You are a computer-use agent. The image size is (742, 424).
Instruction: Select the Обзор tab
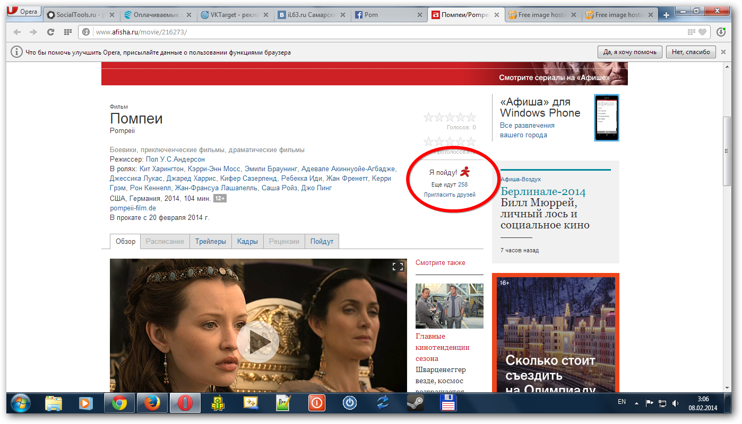(126, 241)
